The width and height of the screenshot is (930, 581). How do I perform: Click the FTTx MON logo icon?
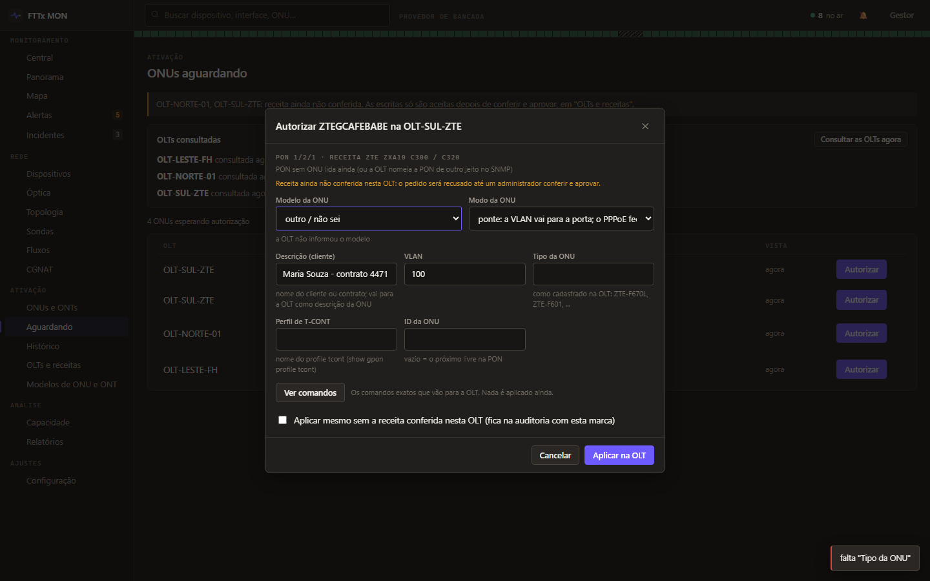click(x=16, y=15)
